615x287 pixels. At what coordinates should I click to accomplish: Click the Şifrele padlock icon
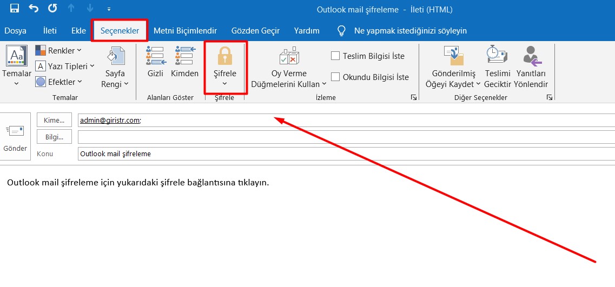pyautogui.click(x=225, y=55)
